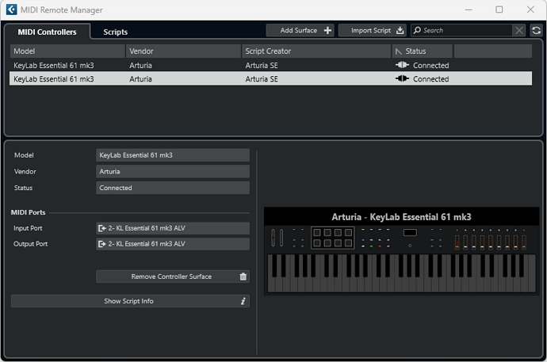Open the Output Port dropdown
The height and width of the screenshot is (362, 547).
click(173, 244)
